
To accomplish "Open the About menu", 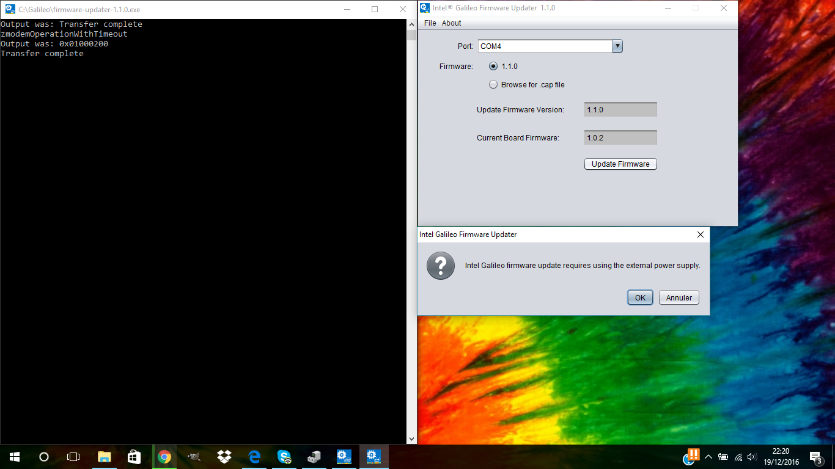I will [451, 23].
